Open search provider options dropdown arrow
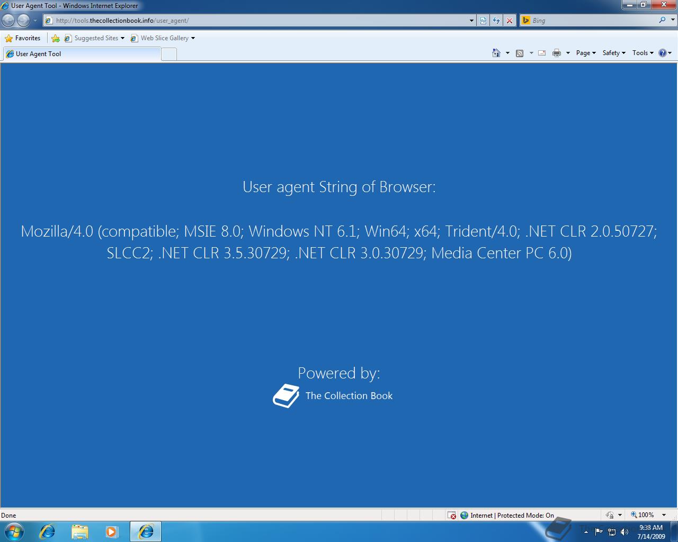The width and height of the screenshot is (678, 542). pos(672,21)
